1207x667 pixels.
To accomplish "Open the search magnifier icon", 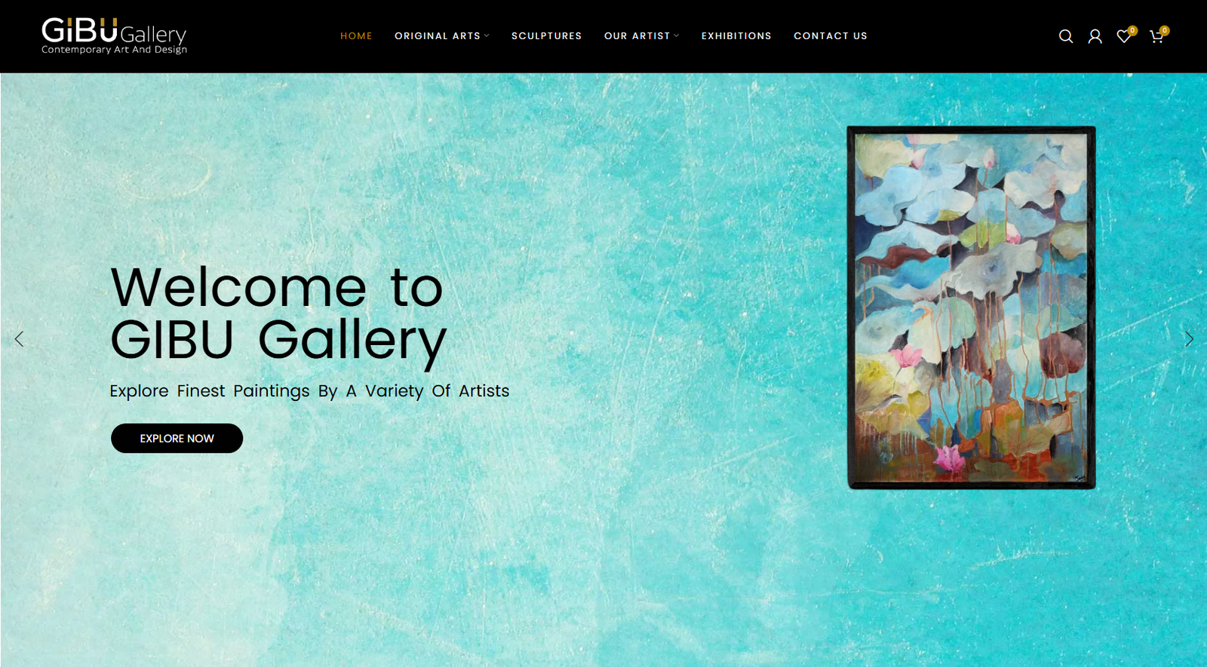I will (1065, 36).
